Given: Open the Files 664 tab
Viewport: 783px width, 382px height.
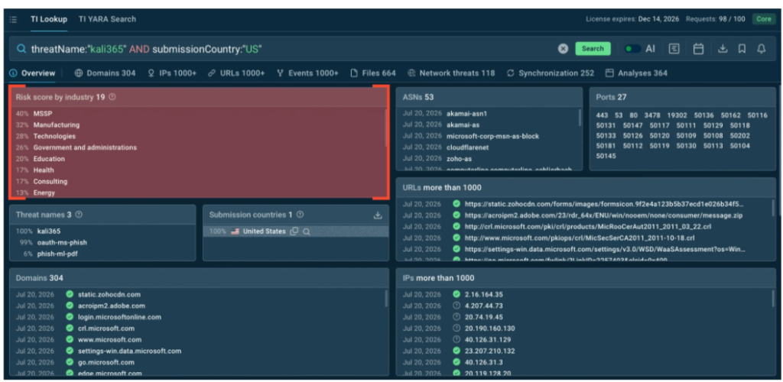Looking at the screenshot, I should [x=373, y=73].
